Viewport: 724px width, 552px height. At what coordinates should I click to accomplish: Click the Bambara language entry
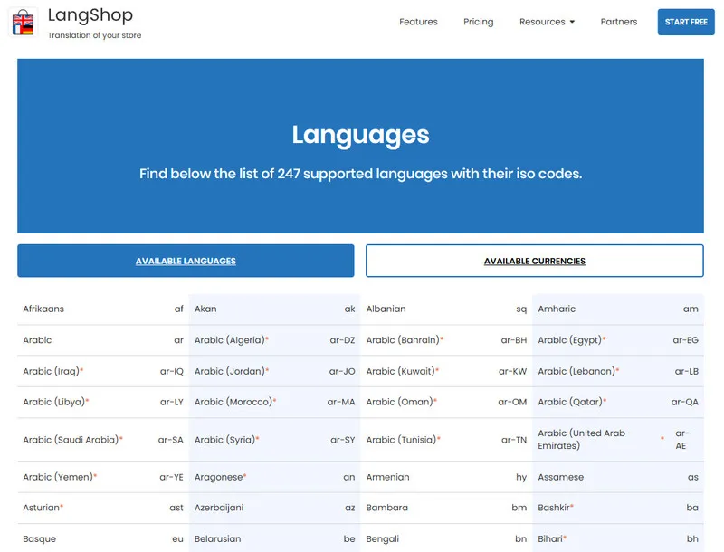click(x=446, y=508)
